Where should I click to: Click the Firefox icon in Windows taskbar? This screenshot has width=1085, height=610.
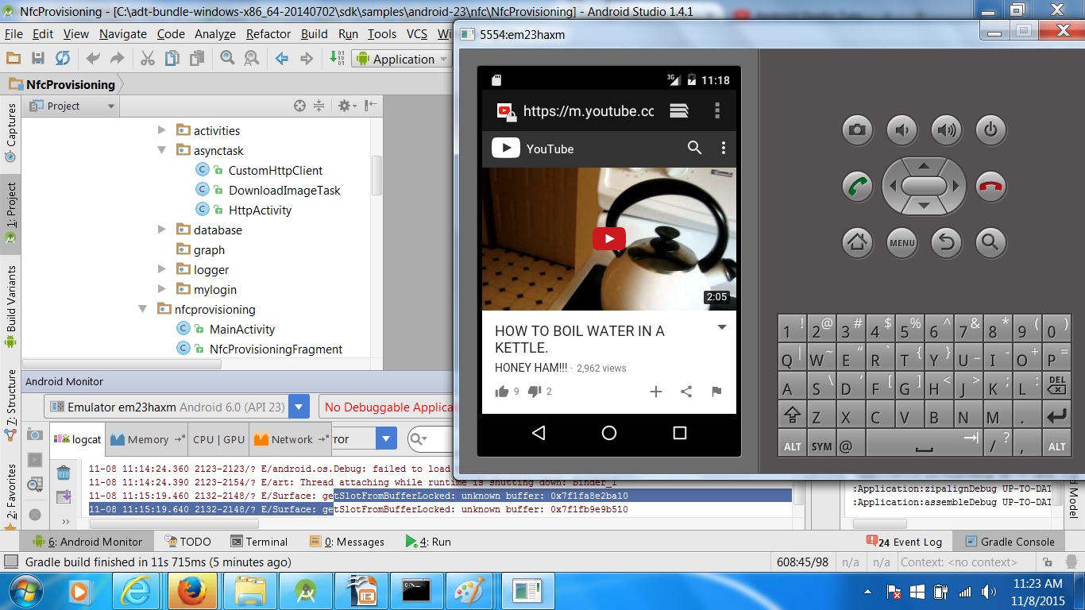[x=193, y=592]
